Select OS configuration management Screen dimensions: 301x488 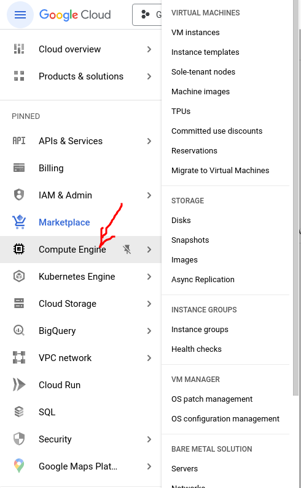coord(225,418)
